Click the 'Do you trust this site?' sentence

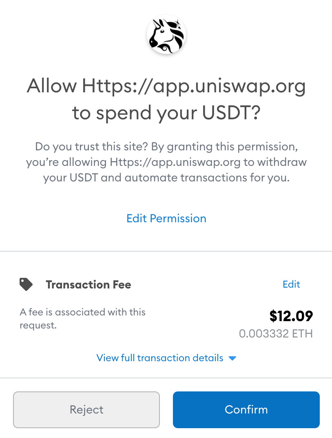tap(91, 147)
